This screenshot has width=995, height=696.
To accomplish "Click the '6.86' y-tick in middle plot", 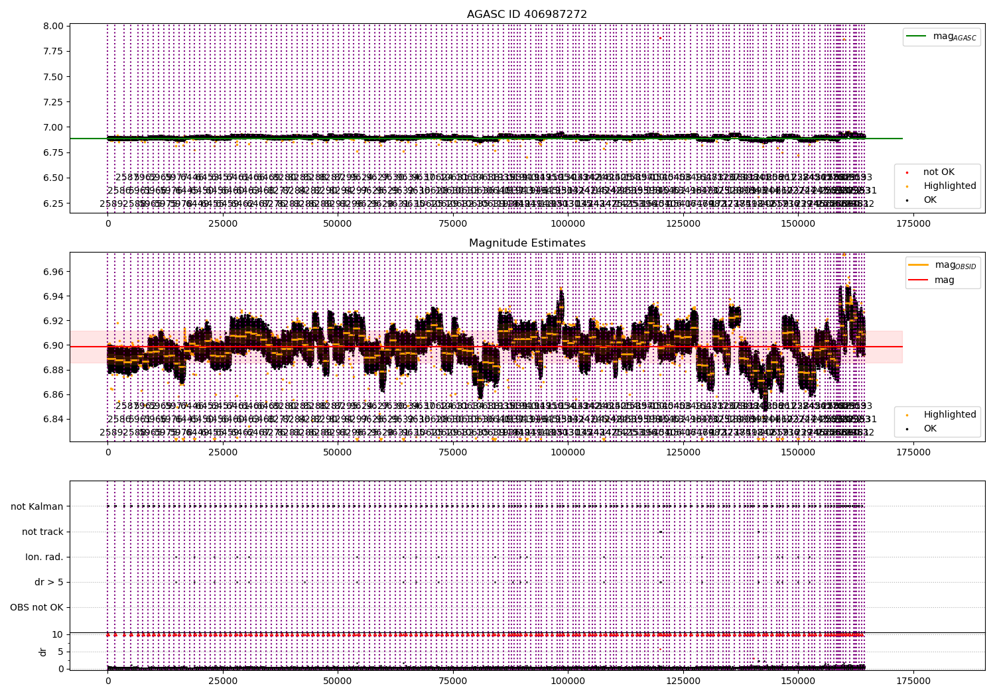I will click(54, 394).
